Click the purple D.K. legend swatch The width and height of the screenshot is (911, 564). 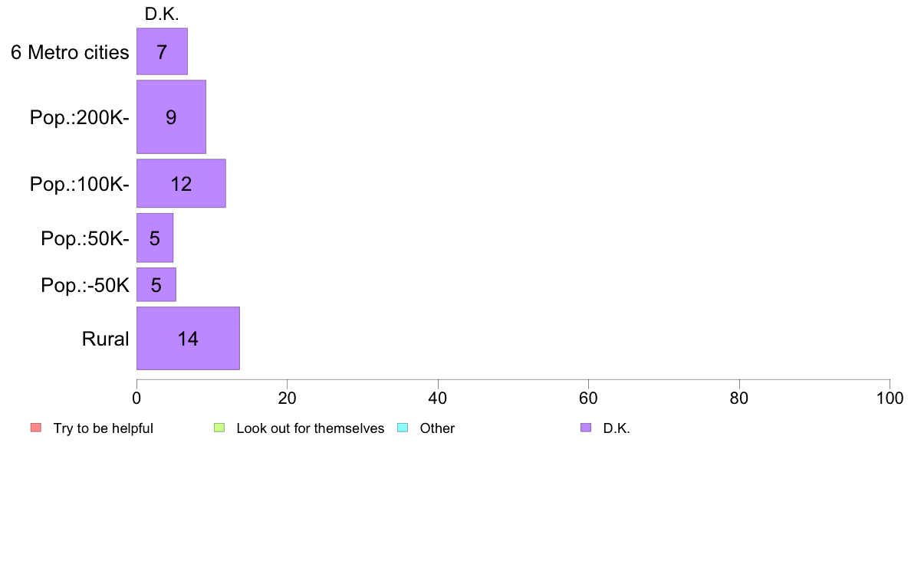[586, 428]
